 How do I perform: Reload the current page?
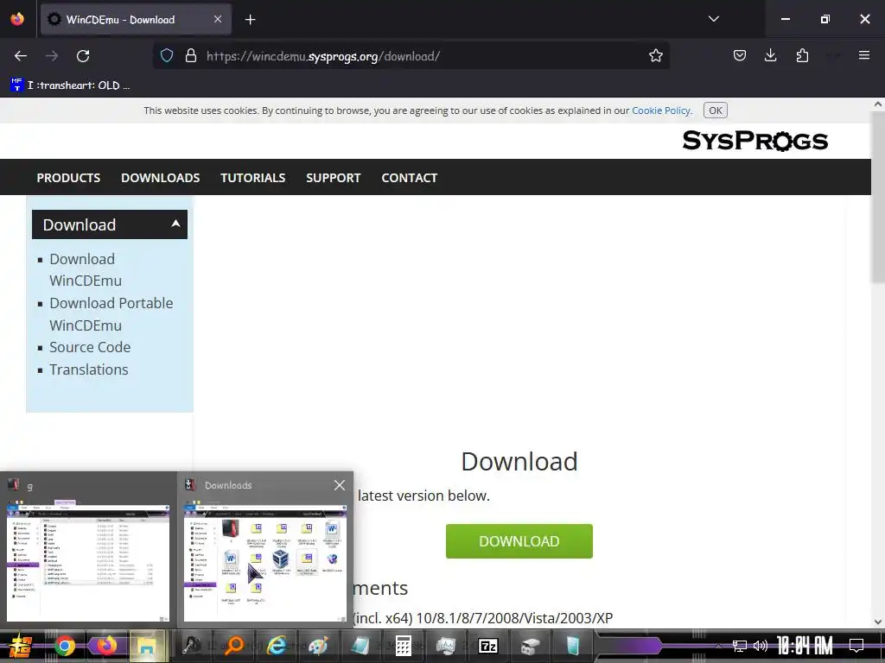click(83, 56)
